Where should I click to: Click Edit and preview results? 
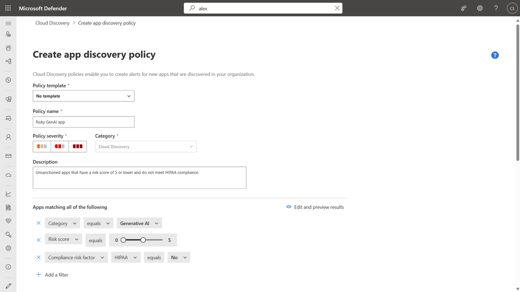click(315, 207)
